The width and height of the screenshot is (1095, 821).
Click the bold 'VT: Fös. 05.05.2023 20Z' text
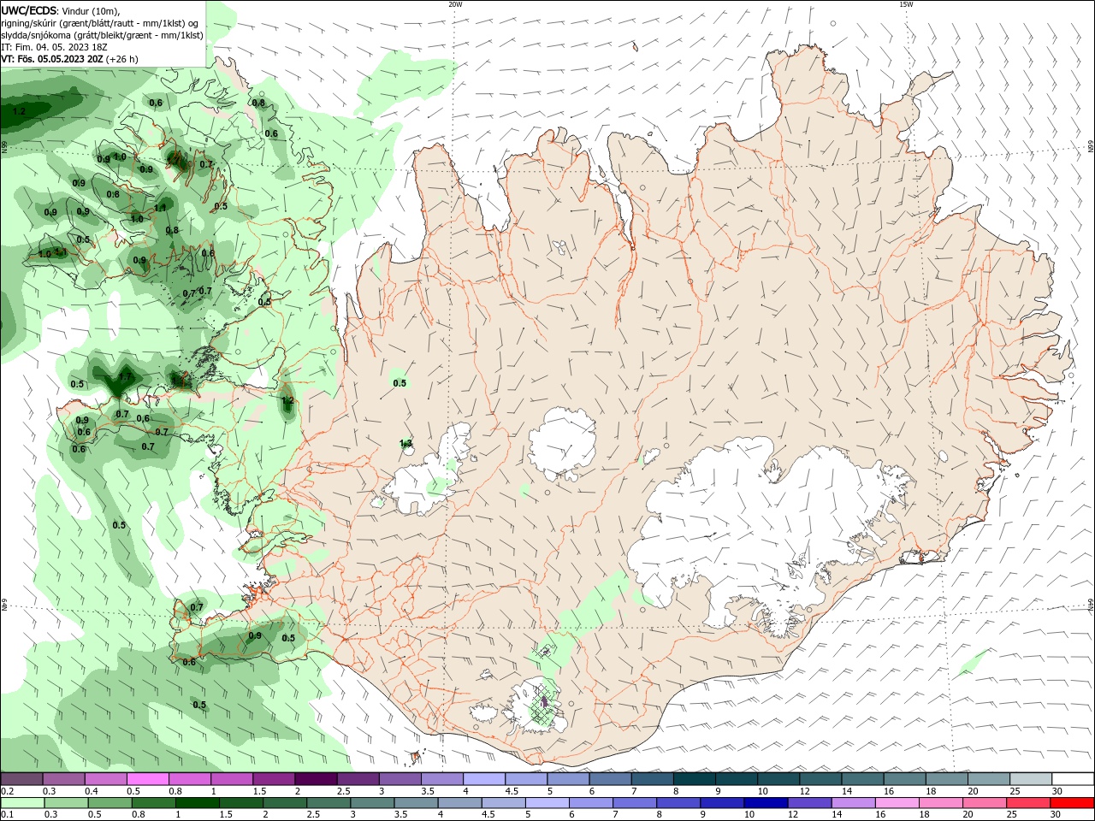pos(52,59)
